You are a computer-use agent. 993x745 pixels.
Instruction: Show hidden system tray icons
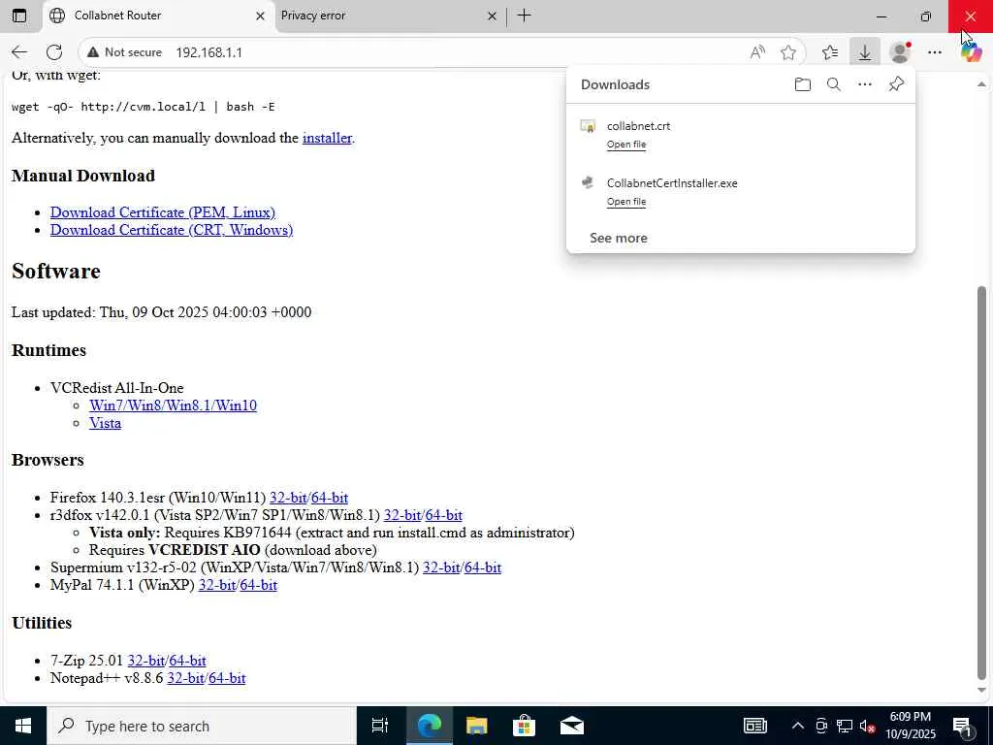798,726
